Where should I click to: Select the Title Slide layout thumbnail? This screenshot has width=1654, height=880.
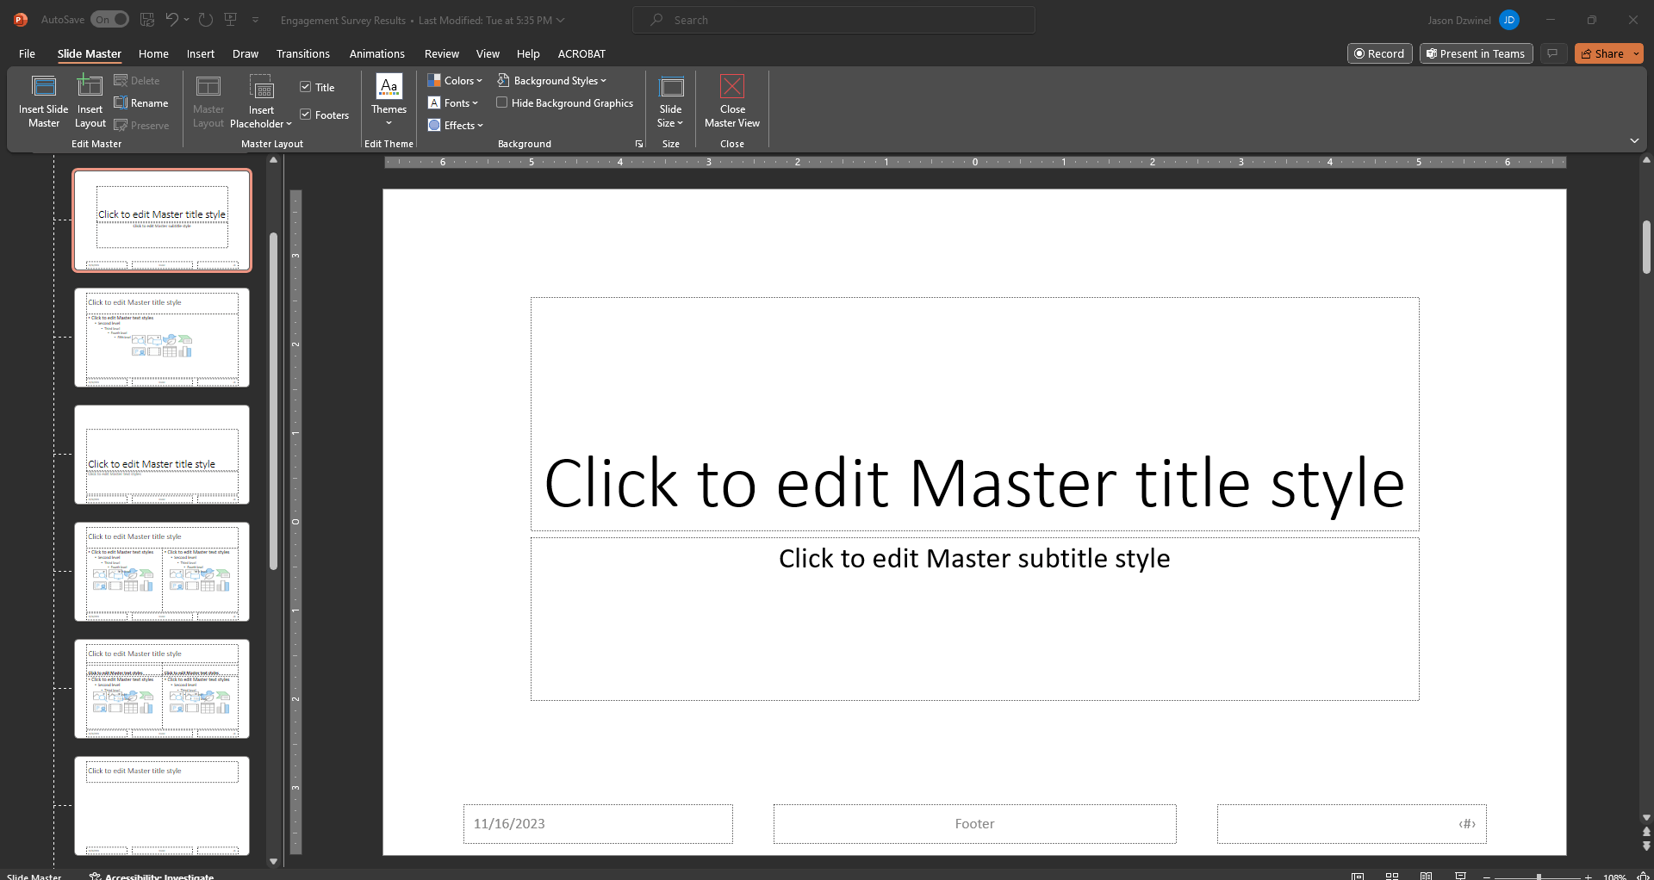point(162,220)
